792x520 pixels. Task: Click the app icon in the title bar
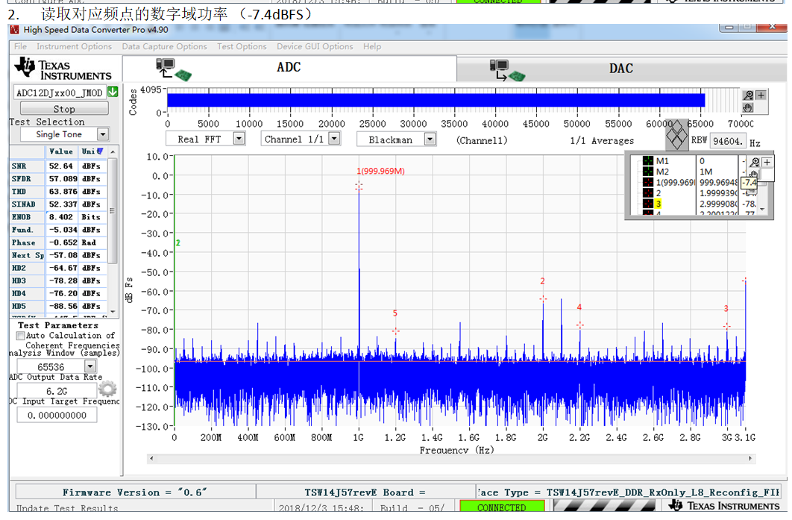[15, 30]
